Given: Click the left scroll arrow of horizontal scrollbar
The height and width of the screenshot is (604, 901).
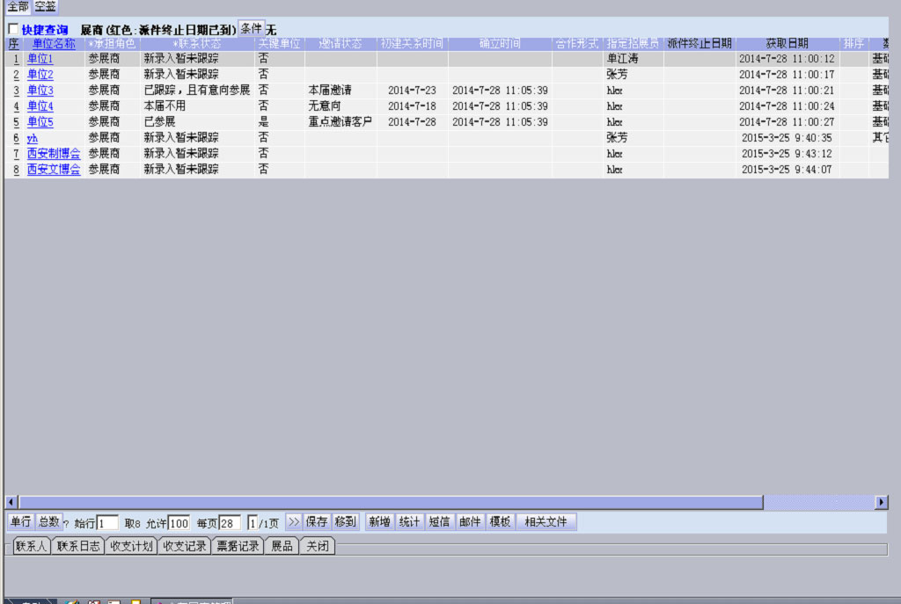Looking at the screenshot, I should 11,502.
